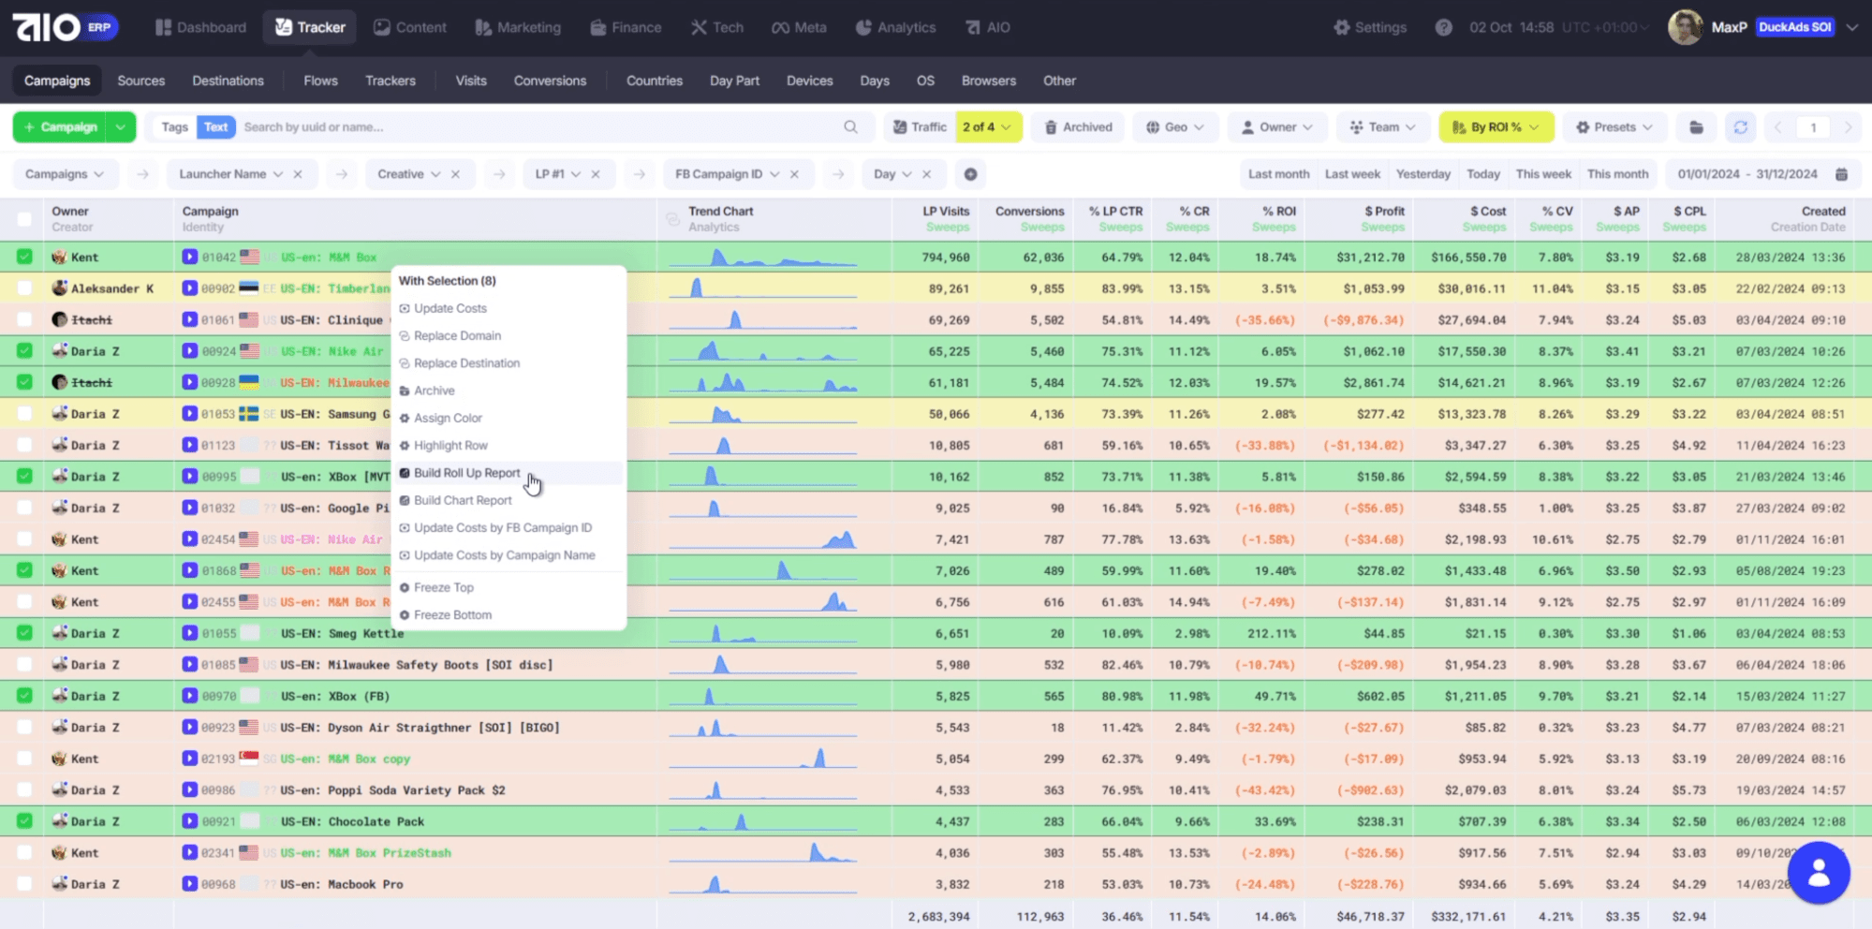Choose Assign Color from context menu

448,418
